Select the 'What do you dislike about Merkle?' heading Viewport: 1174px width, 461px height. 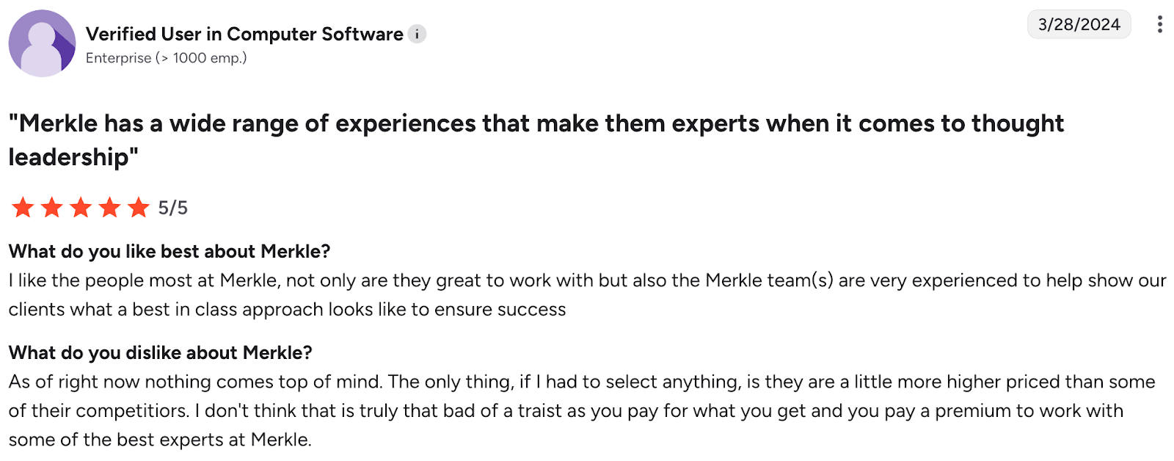click(160, 352)
